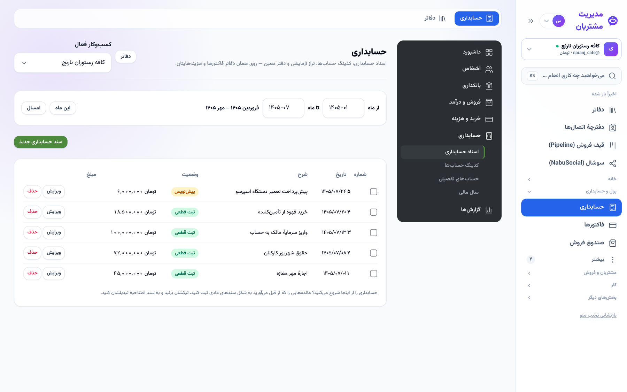Click the امسال filter button
The width and height of the screenshot is (627, 392).
tap(34, 108)
